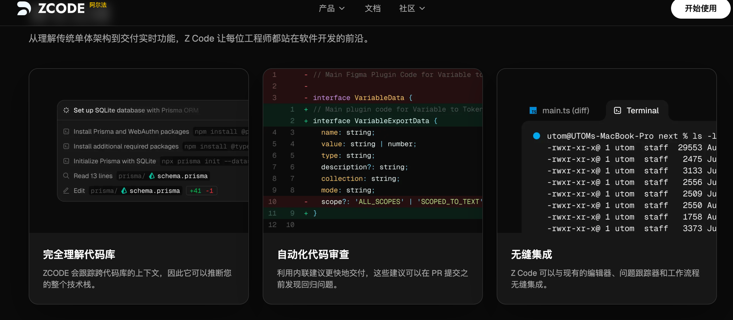
Task: Select the Install additional required packages step
Action: [126, 146]
